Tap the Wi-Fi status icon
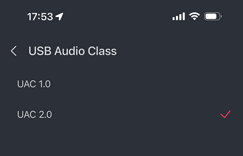Image resolution: width=243 pixels, height=156 pixels. [x=194, y=16]
